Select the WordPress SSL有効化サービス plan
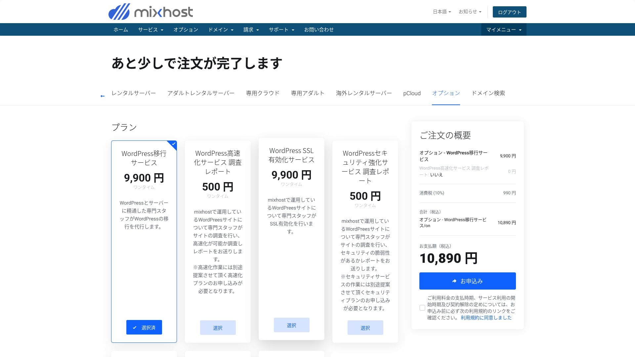This screenshot has height=357, width=635. (291, 325)
